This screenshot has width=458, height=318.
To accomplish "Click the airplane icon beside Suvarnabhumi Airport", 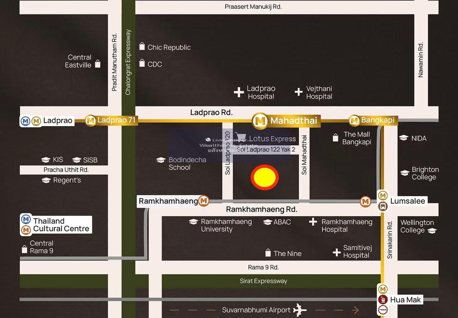I will click(300, 310).
